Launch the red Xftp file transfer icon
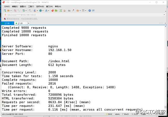The width and height of the screenshot is (168, 117). tap(52, 11)
